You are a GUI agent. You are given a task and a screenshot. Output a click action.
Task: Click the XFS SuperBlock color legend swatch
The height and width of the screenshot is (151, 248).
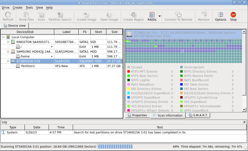(182, 101)
